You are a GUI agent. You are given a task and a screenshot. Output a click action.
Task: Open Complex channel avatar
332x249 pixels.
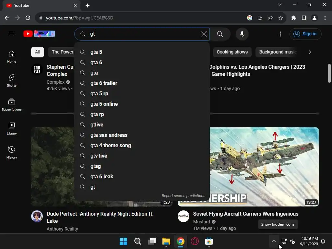point(37,69)
